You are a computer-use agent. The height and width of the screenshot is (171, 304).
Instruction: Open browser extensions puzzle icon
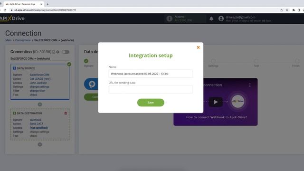coord(294,10)
